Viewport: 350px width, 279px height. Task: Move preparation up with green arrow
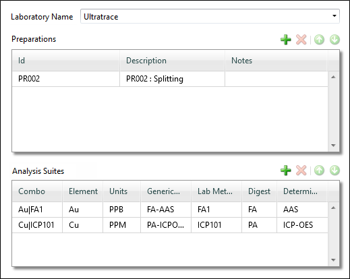click(x=319, y=40)
